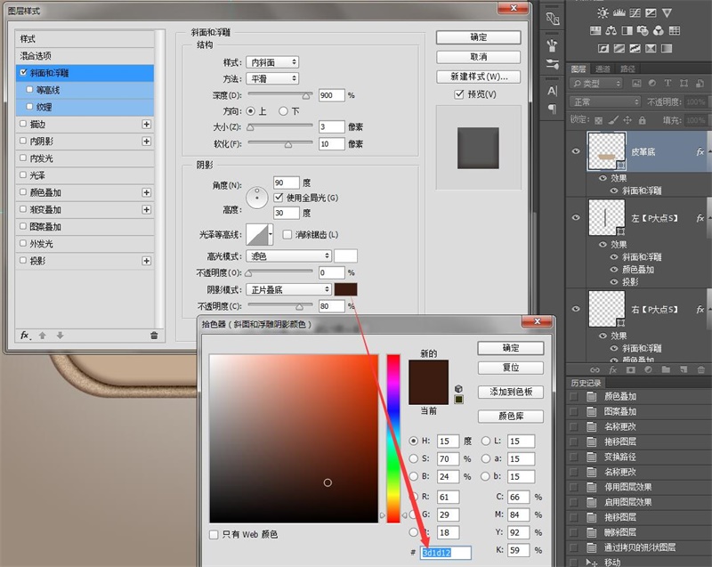The height and width of the screenshot is (567, 712).
Task: Add an Exposure adjustment layer
Action: pos(651,12)
